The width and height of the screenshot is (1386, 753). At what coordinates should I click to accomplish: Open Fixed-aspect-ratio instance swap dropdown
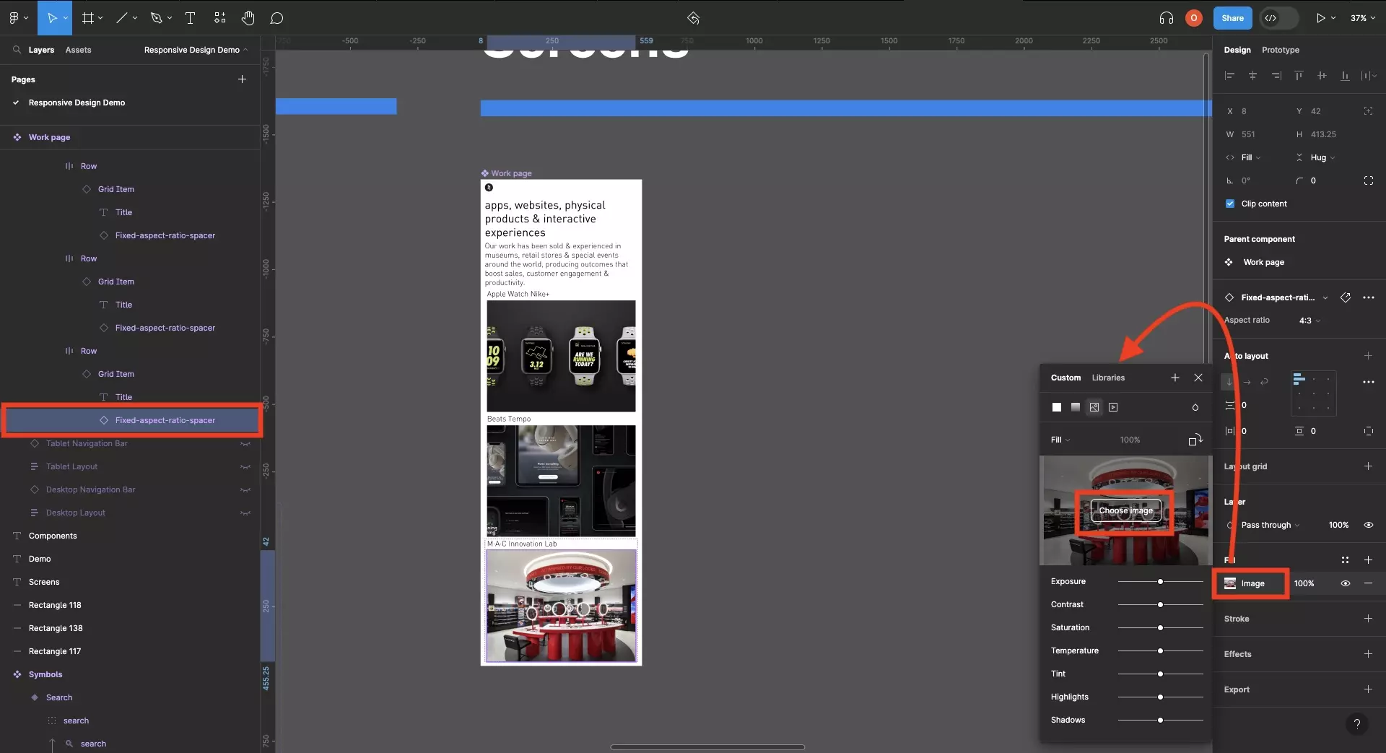(x=1325, y=297)
